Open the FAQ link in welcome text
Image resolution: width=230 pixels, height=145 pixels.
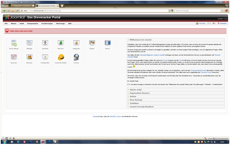click(x=180, y=60)
